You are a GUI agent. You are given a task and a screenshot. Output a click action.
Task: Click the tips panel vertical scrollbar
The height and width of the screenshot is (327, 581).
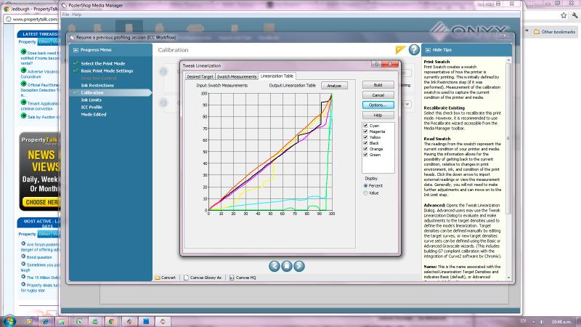(x=508, y=139)
